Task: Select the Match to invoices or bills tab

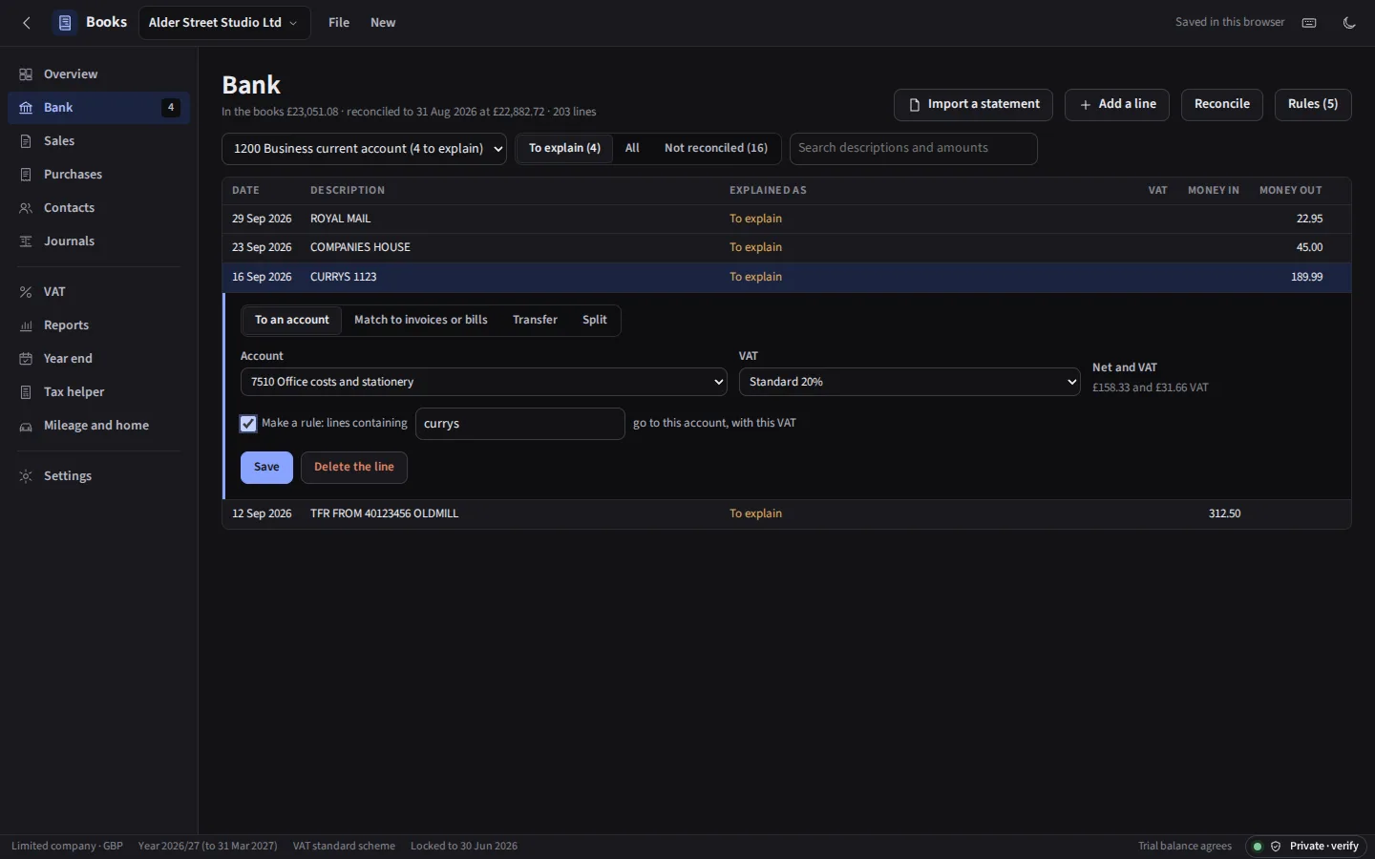Action: point(421,320)
